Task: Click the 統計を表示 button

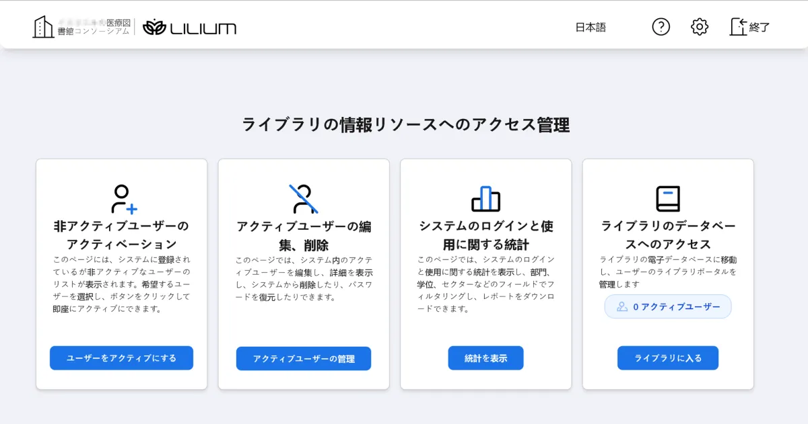Action: coord(485,358)
